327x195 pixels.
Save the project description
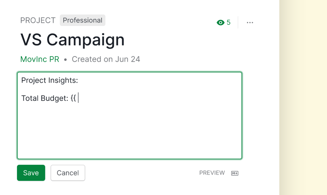click(31, 173)
